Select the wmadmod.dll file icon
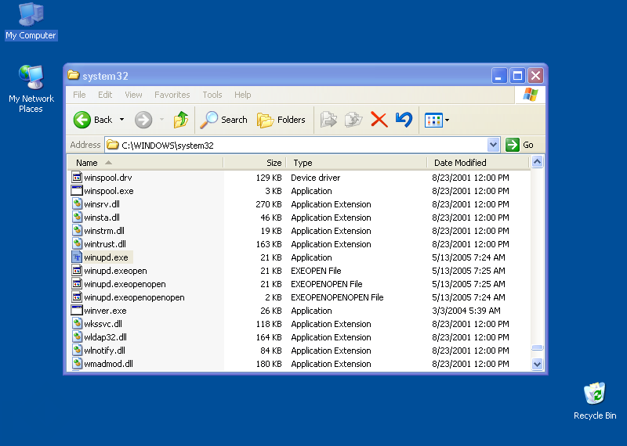Viewport: 627px width, 446px height. click(x=77, y=363)
